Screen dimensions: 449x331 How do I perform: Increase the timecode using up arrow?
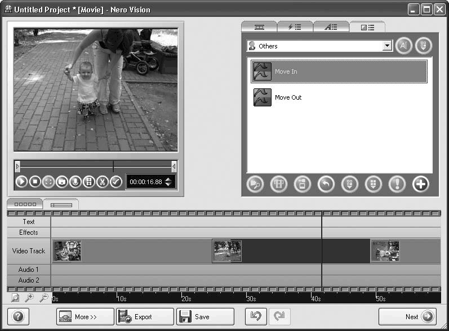click(x=168, y=179)
